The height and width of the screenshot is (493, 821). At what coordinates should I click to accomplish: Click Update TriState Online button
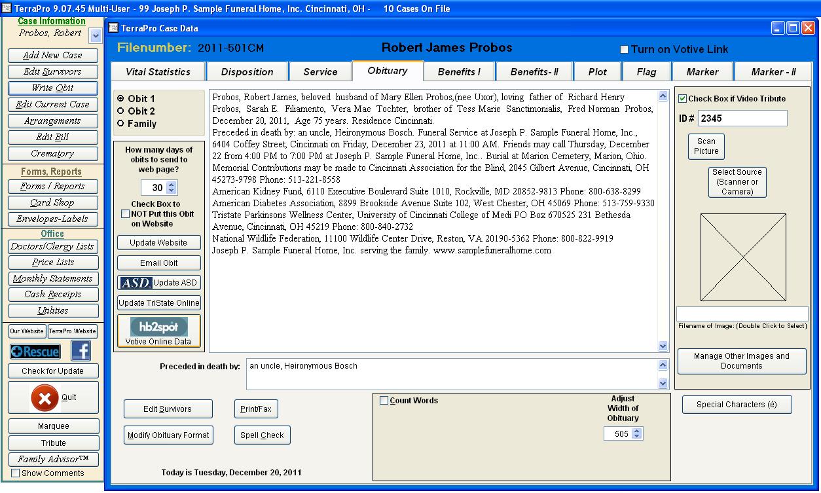point(159,303)
